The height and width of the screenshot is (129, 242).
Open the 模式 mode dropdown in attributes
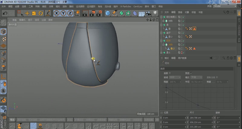coord(196,77)
